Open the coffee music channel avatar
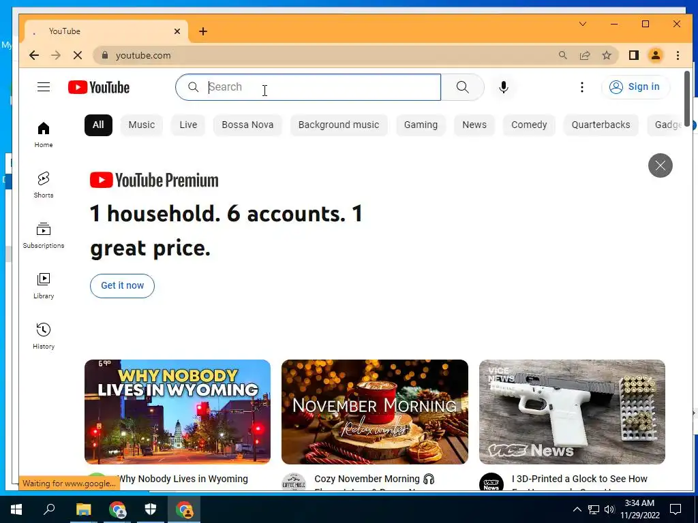Viewport: 698px width, 523px height. click(x=294, y=482)
